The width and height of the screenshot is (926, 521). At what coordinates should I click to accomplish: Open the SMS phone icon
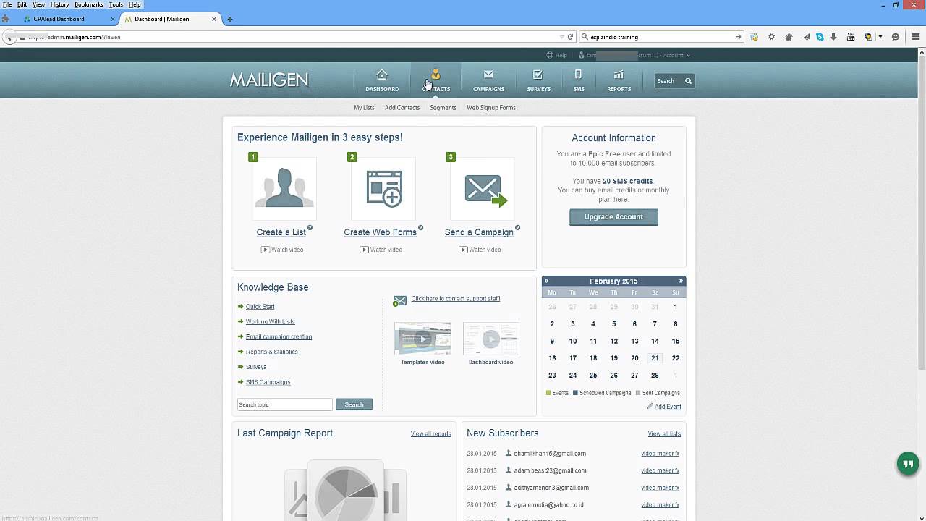(578, 74)
